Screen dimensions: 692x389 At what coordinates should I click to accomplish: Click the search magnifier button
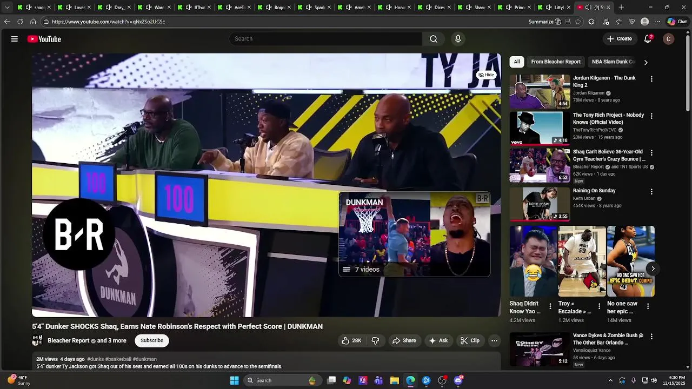pyautogui.click(x=434, y=39)
